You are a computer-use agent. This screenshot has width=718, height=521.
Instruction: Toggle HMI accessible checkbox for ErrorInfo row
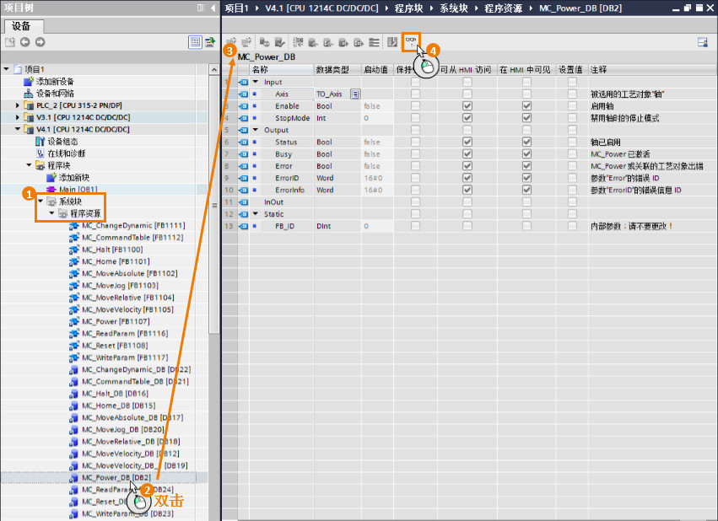[x=467, y=190]
